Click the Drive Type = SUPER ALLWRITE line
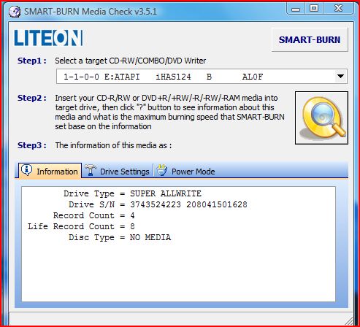The height and width of the screenshot is (327, 360). pyautogui.click(x=132, y=193)
